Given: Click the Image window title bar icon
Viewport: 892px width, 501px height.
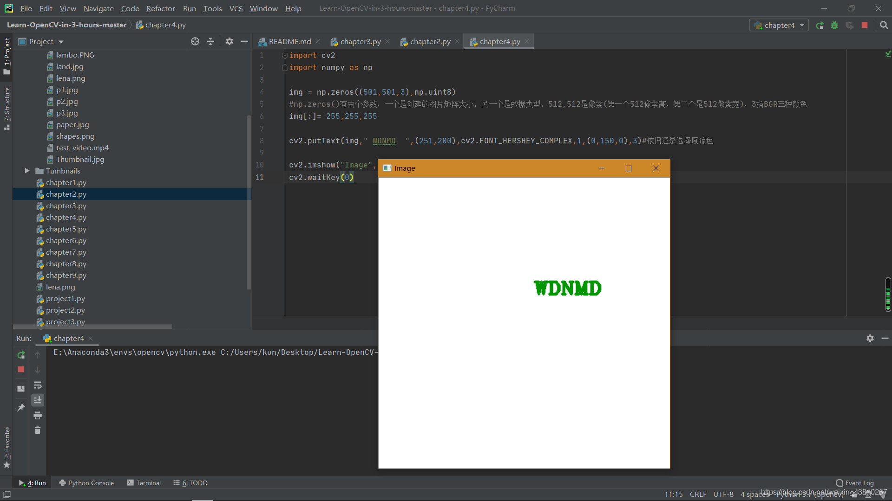Looking at the screenshot, I should pyautogui.click(x=387, y=168).
